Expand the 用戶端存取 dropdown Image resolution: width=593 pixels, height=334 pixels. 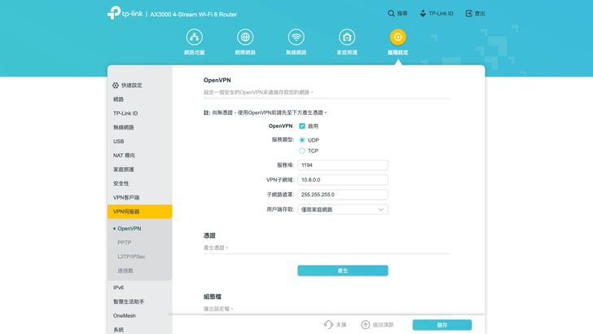[x=342, y=209]
